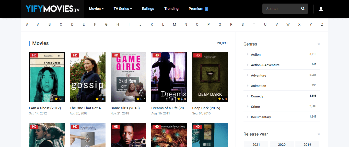
Task: Click the date Nov. 21, 2018
Action: (x=120, y=113)
